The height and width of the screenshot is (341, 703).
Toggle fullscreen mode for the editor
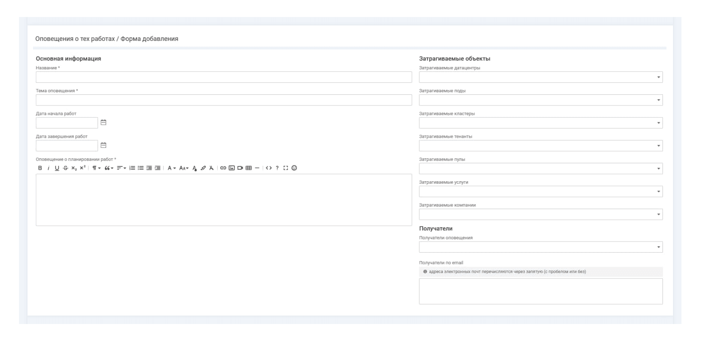click(x=286, y=168)
